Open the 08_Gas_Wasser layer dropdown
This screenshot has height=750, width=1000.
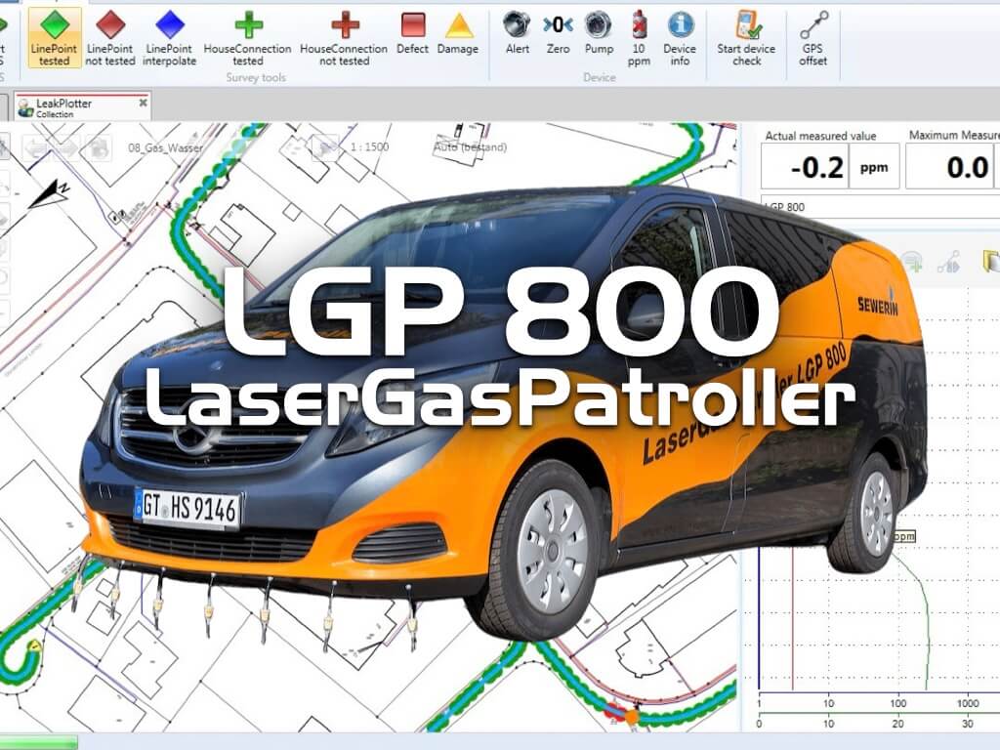[161, 147]
